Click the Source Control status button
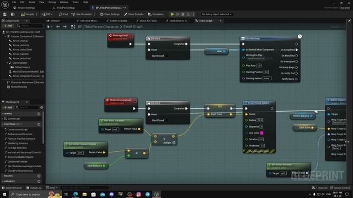353x198 pixels. coord(340,188)
